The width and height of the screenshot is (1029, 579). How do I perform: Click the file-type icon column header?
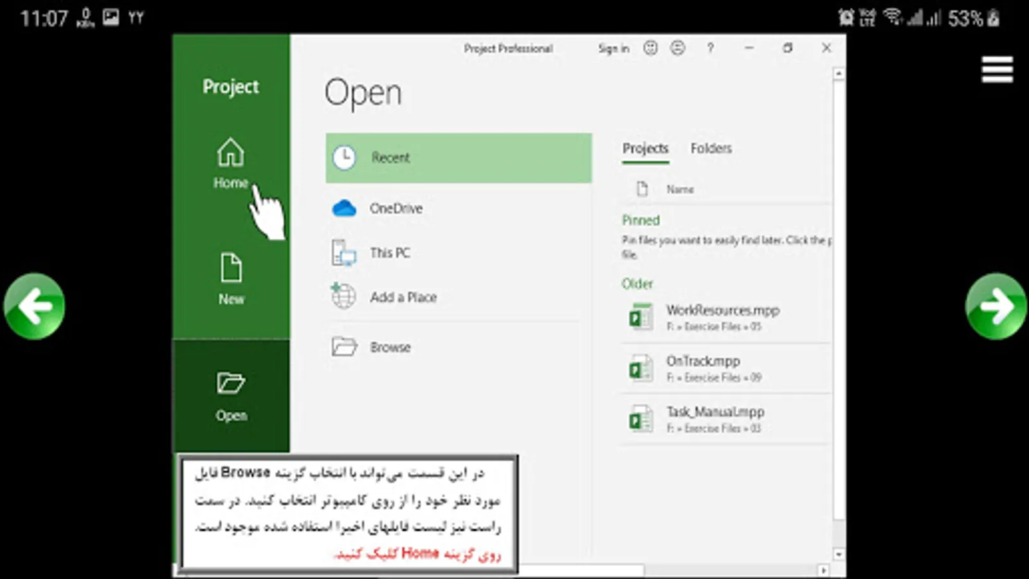[642, 188]
